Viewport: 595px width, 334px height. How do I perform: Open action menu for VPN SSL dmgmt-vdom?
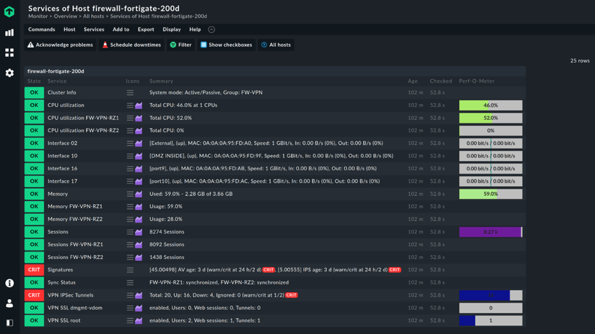(x=130, y=308)
